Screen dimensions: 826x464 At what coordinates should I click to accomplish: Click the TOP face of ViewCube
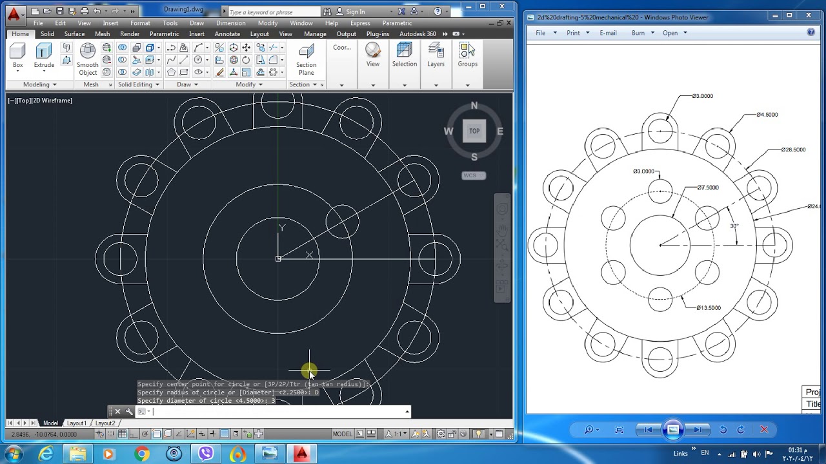(474, 131)
